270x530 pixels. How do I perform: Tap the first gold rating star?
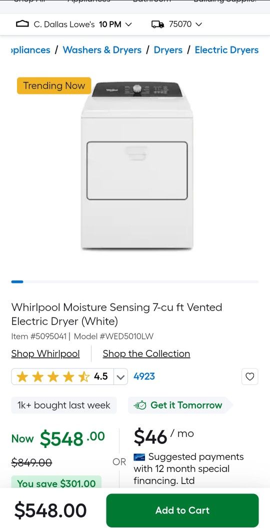(x=22, y=376)
